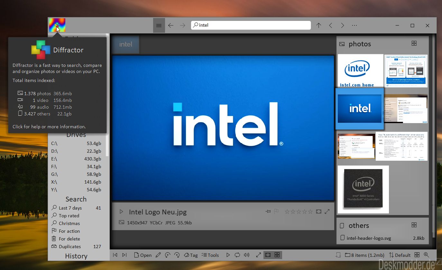Screen dimensions: 442x270
Task: Jump to first item in bottom toolbar
Action: [115, 255]
